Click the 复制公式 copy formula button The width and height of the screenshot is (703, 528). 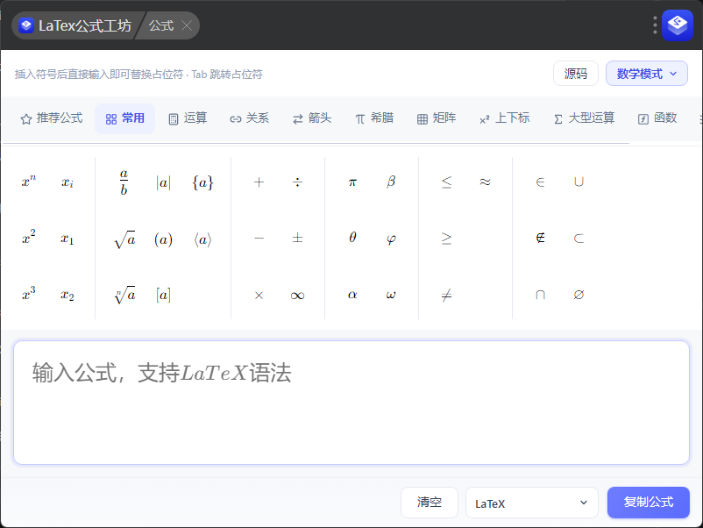tap(649, 503)
